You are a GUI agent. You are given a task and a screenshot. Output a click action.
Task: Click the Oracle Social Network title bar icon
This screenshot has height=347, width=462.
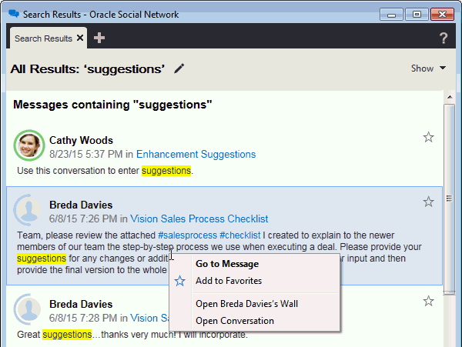pos(13,13)
